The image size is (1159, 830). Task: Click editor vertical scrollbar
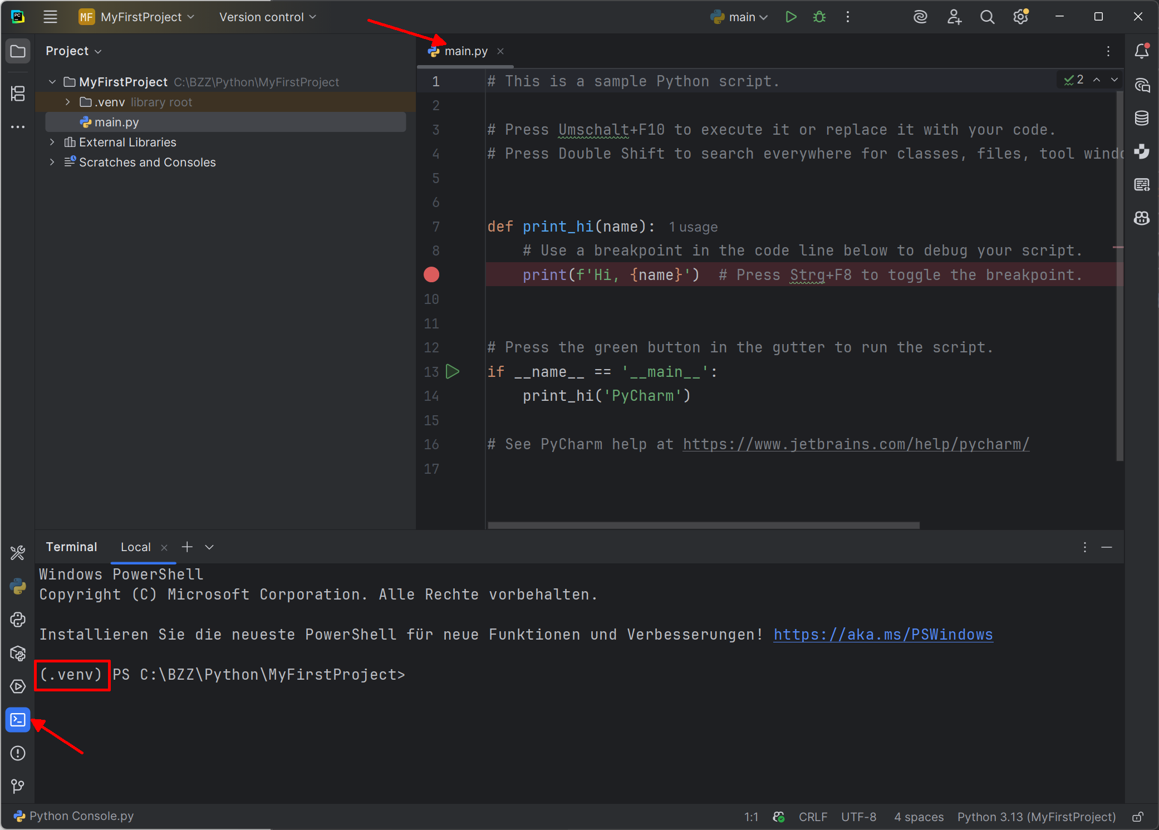click(x=1119, y=276)
